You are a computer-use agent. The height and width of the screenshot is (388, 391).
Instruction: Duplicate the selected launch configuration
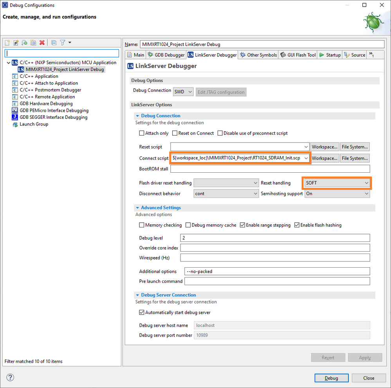pyautogui.click(x=33, y=43)
